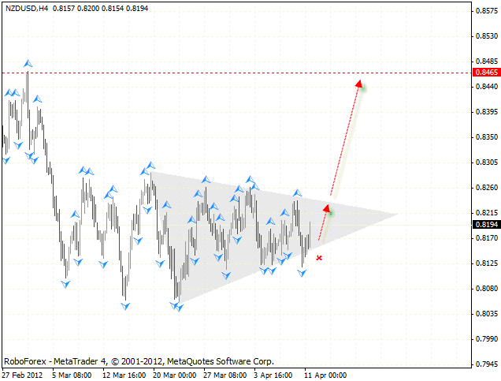Viewport: 501px width, 381px height.
Task: Pick the 27 Mar 08:00 time label
Action: click(x=227, y=375)
